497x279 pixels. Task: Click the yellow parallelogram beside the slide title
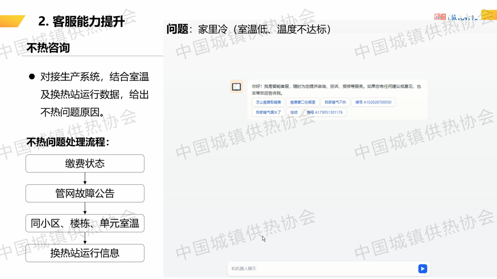pyautogui.click(x=12, y=21)
